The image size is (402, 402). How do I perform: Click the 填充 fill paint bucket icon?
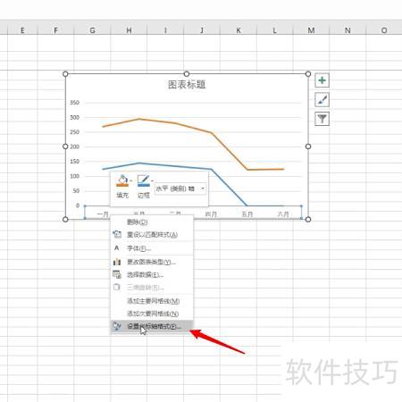point(122,180)
